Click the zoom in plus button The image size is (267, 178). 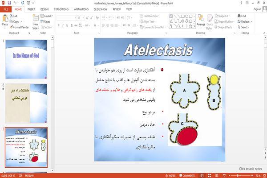[252, 175]
